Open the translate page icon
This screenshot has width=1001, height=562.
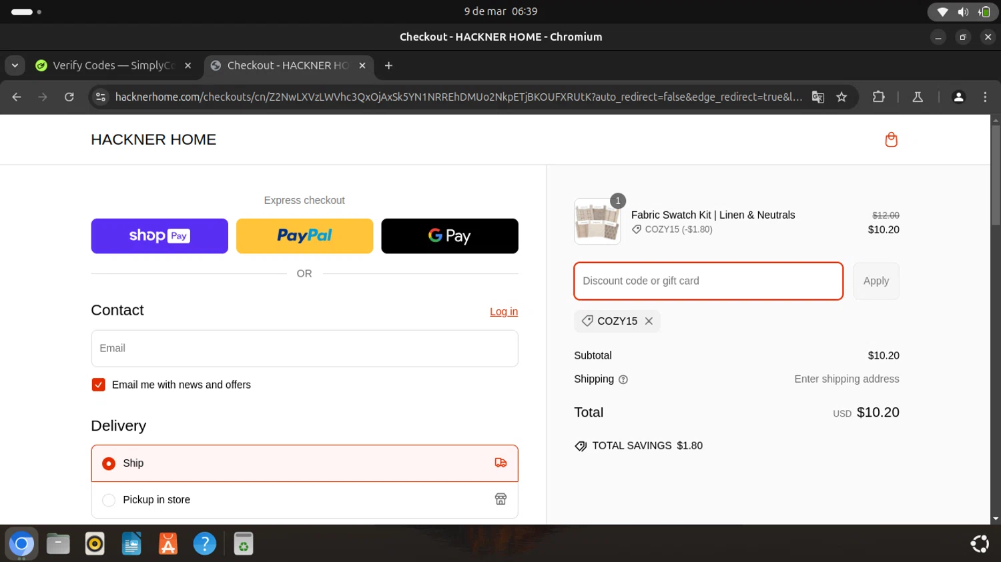[817, 97]
